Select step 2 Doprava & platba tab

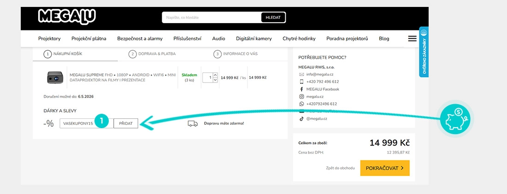[x=152, y=54]
